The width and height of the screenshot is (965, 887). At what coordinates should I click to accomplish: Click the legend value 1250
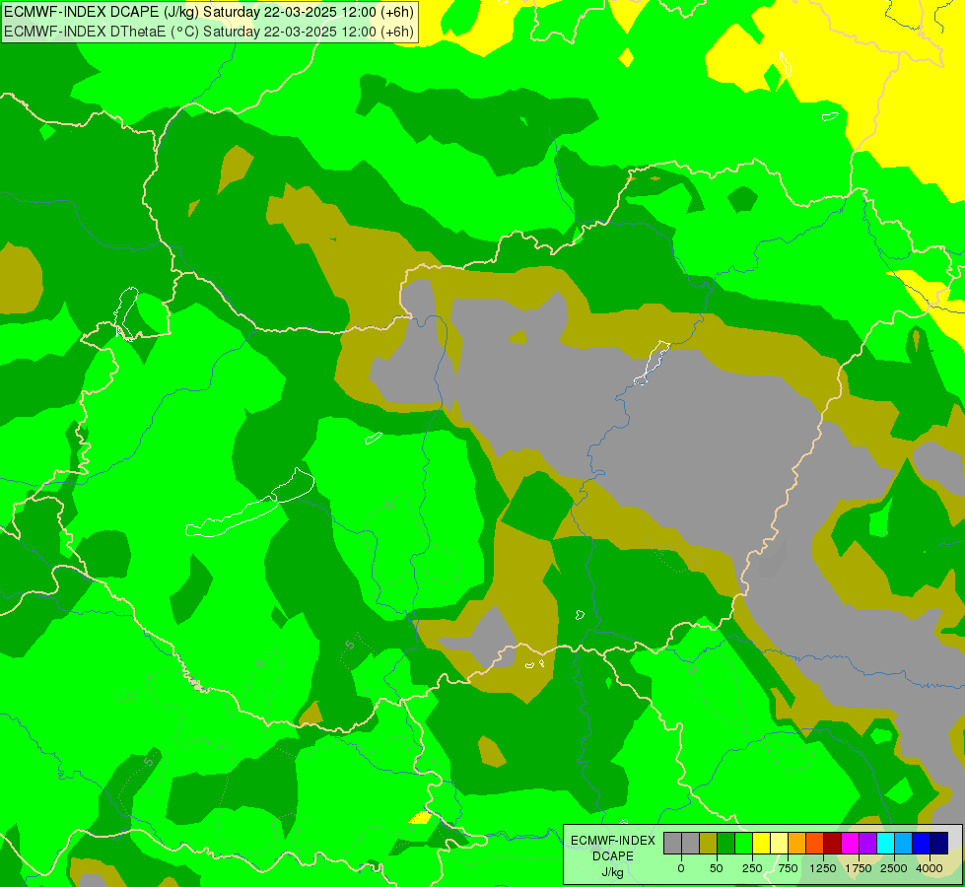coord(823,868)
